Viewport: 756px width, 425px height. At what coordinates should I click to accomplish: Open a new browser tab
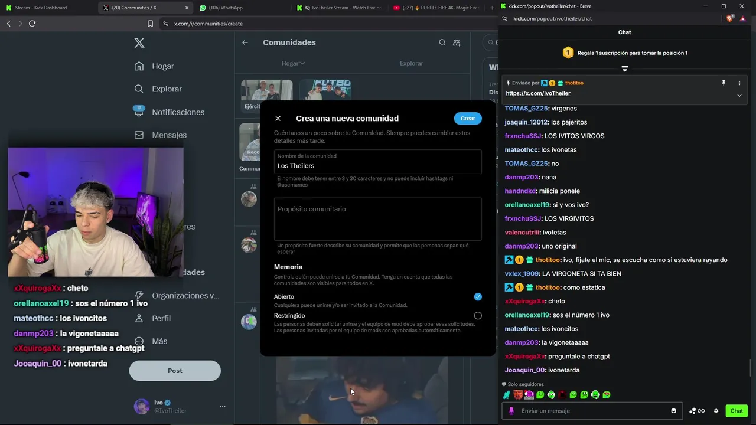click(x=492, y=8)
